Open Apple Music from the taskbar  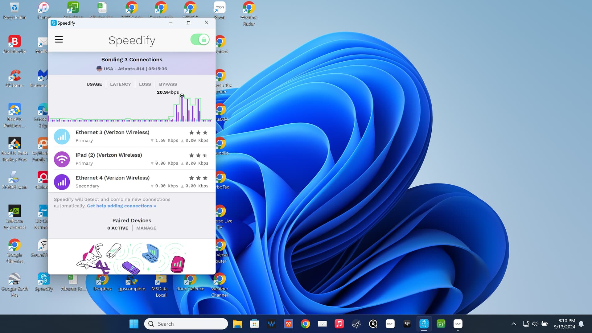(x=339, y=324)
